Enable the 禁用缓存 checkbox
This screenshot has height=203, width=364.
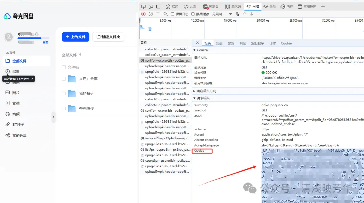point(193,14)
